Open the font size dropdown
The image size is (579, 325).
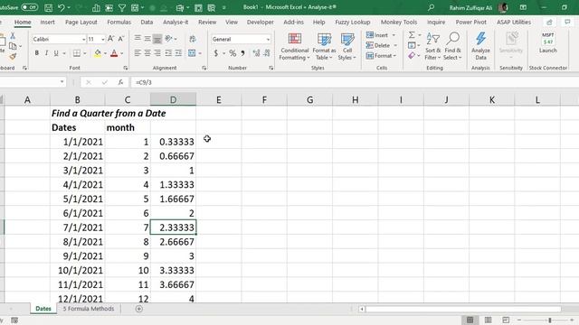tap(102, 39)
